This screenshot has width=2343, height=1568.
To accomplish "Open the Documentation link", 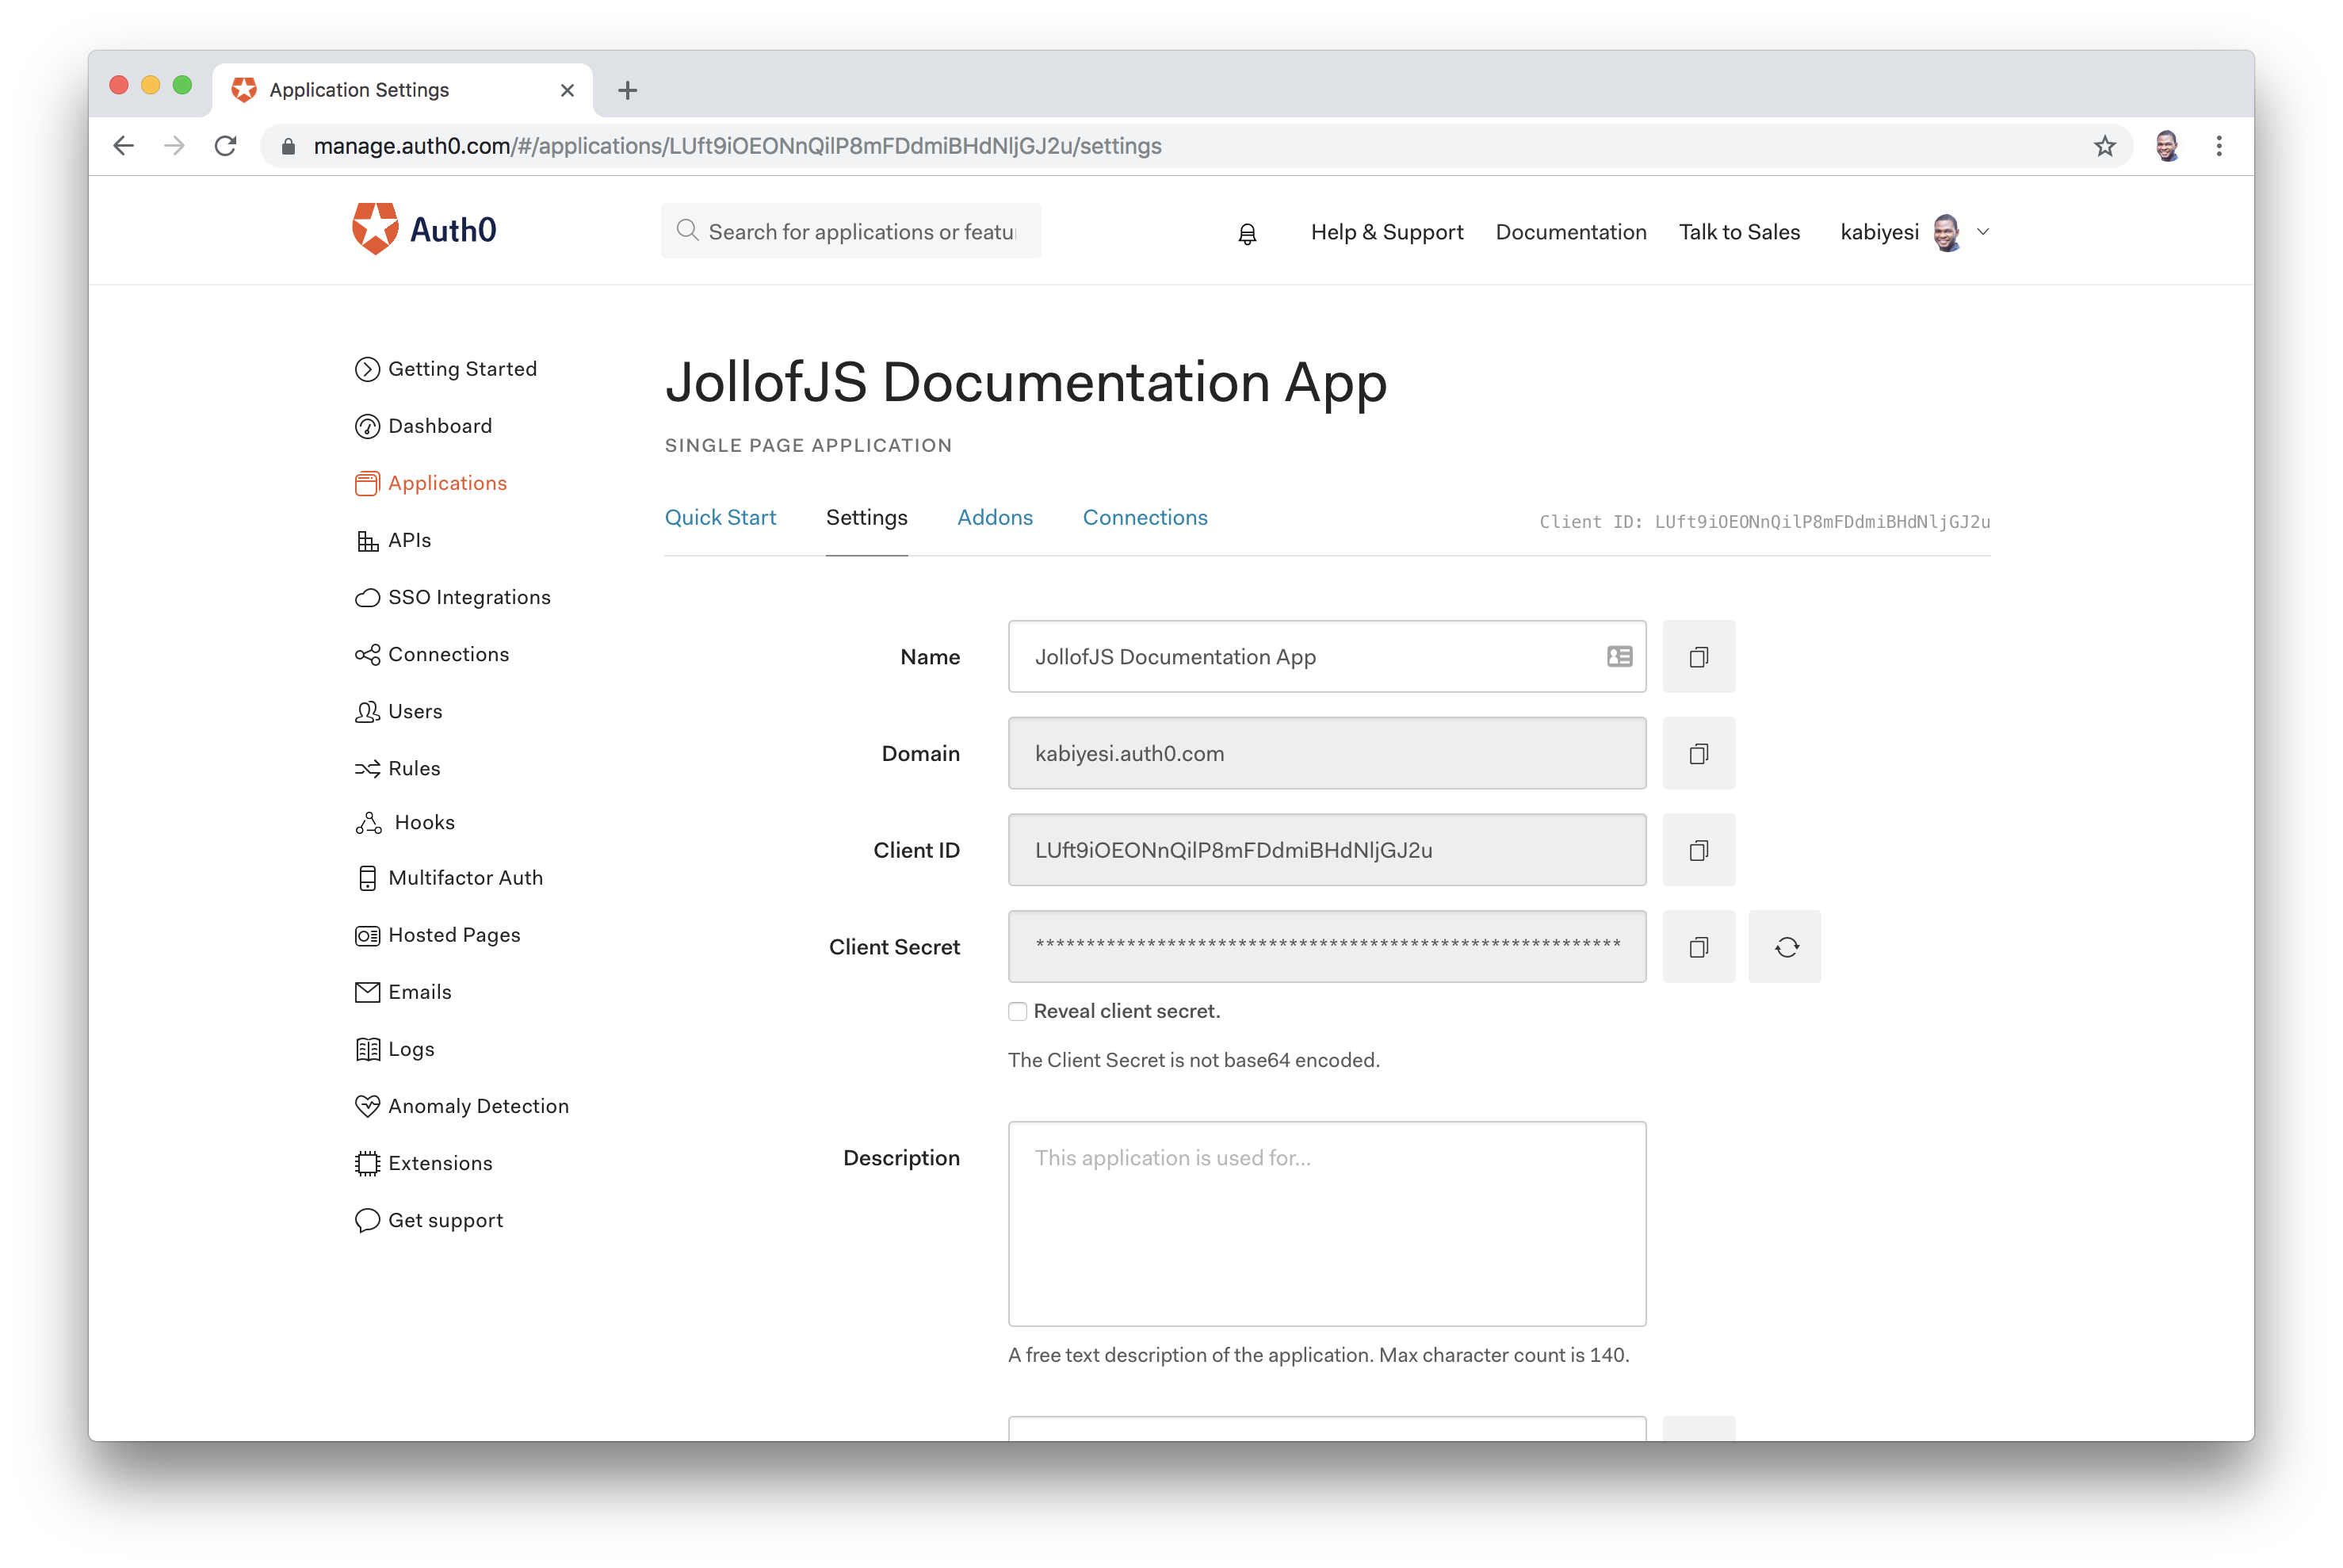I will point(1570,232).
